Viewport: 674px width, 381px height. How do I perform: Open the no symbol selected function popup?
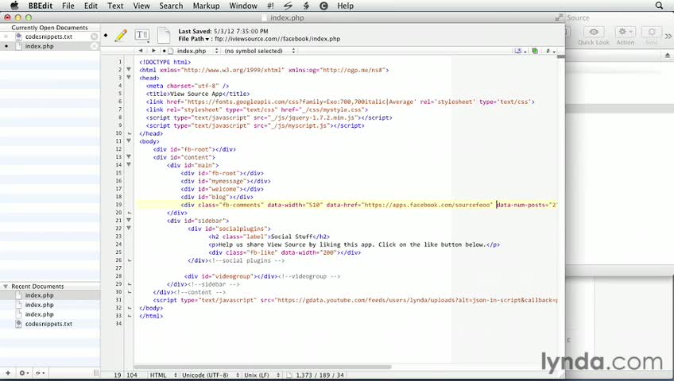coord(260,51)
